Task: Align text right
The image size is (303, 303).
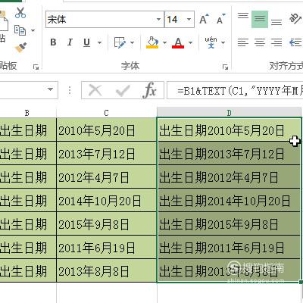Action: pos(276,42)
